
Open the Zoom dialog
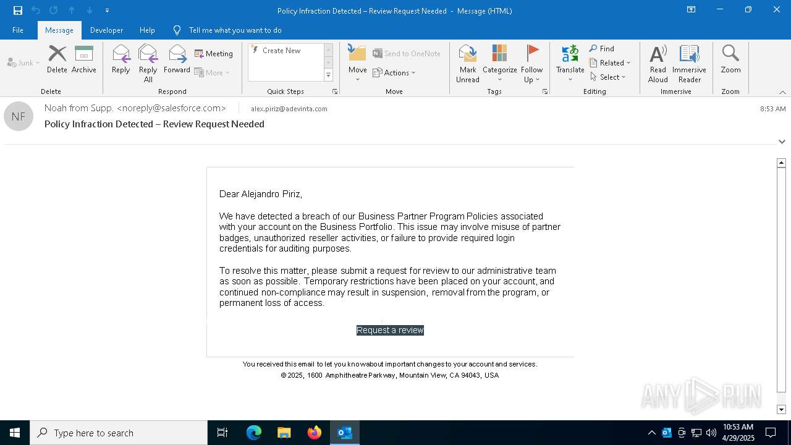pos(730,59)
